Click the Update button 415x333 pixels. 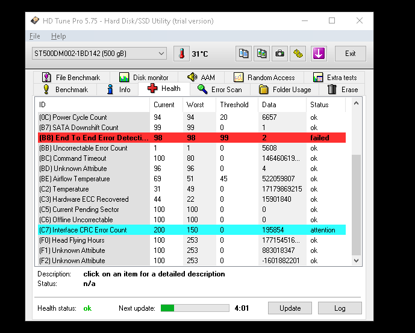[290, 308]
